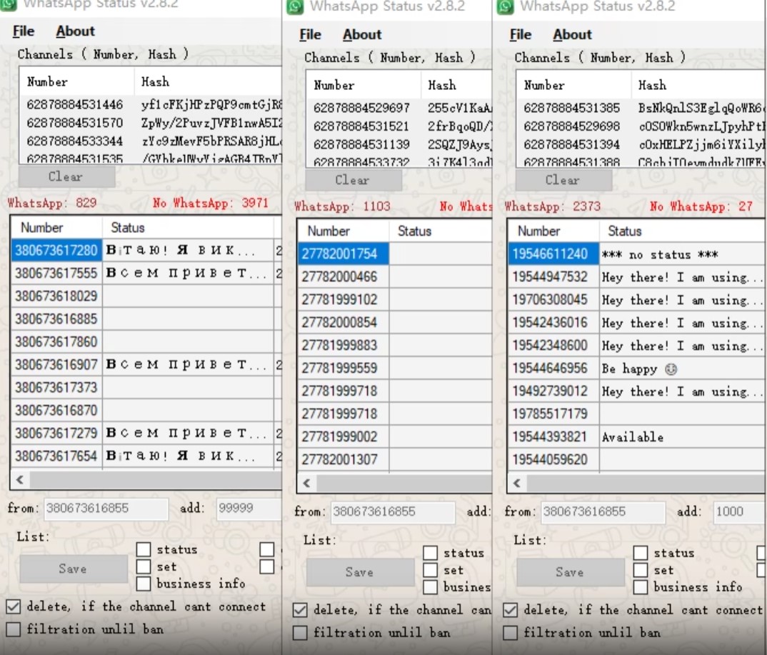Enable set checkbox in right window
The width and height of the screenshot is (767, 655).
click(x=641, y=570)
